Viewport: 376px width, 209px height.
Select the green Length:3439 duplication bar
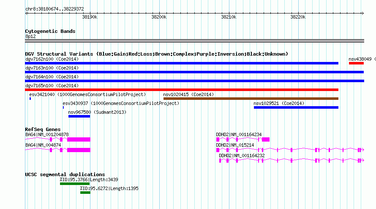click(x=75, y=184)
